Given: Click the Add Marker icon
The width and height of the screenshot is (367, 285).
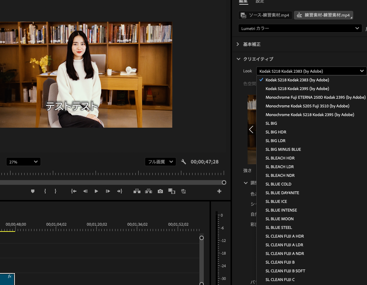Looking at the screenshot, I should tap(33, 191).
